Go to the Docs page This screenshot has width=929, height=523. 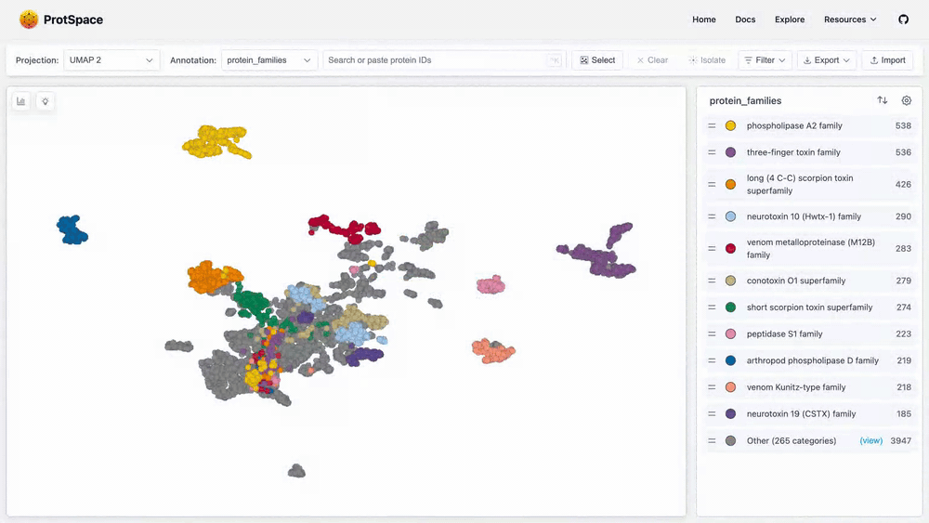coord(745,20)
